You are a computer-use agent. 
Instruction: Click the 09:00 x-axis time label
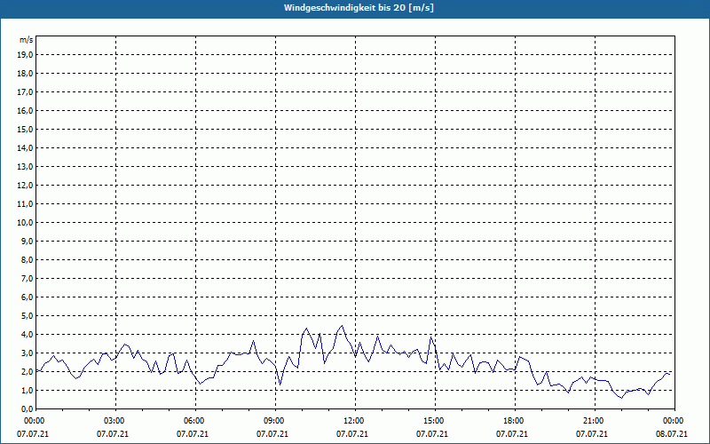pos(275,421)
